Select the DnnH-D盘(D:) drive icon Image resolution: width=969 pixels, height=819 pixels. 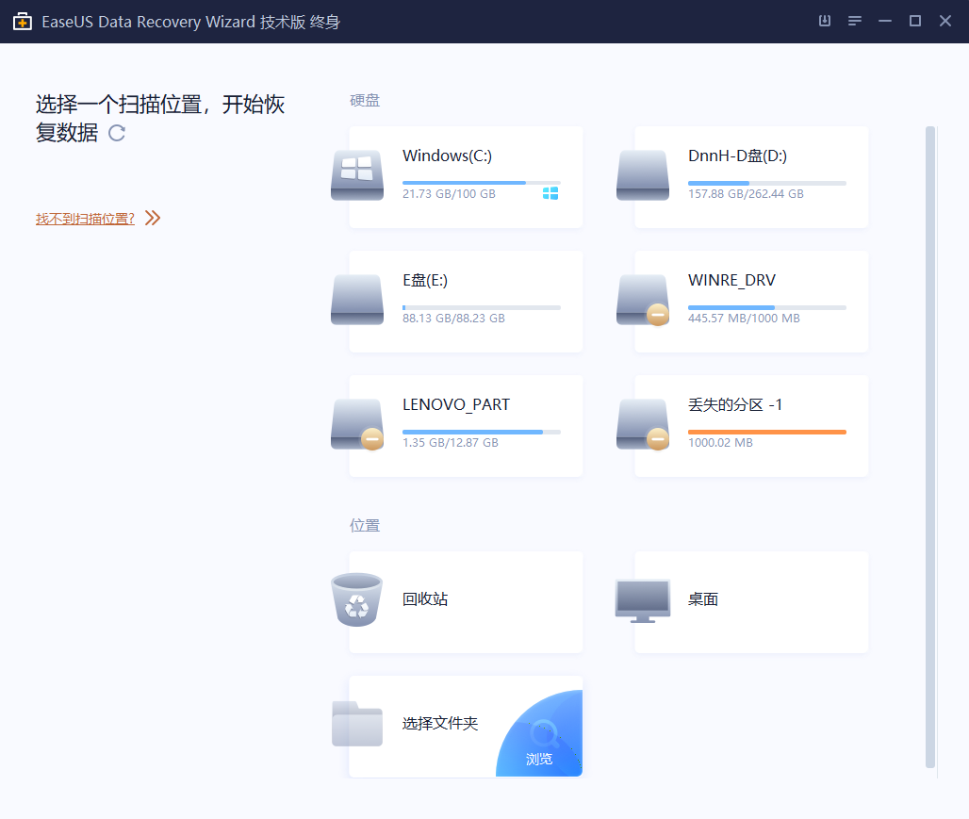tap(643, 175)
